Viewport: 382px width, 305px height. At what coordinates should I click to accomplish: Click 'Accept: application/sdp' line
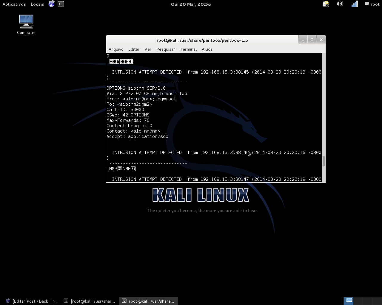pyautogui.click(x=137, y=136)
